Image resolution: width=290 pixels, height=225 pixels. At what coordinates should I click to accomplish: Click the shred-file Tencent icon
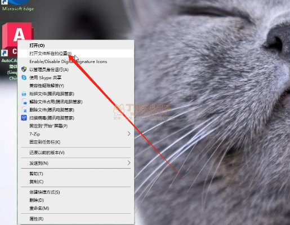tap(24, 94)
